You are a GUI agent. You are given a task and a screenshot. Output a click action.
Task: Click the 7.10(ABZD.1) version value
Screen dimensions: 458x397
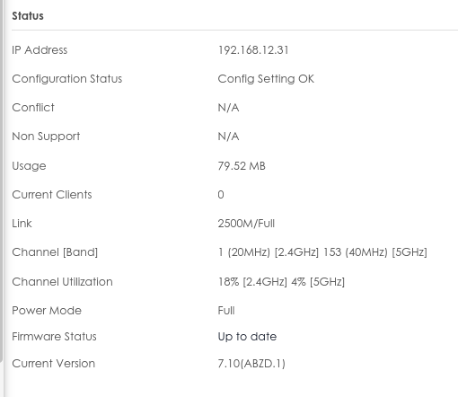251,364
